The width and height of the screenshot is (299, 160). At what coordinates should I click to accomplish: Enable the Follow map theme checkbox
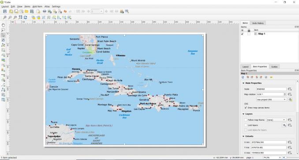pos(246,120)
